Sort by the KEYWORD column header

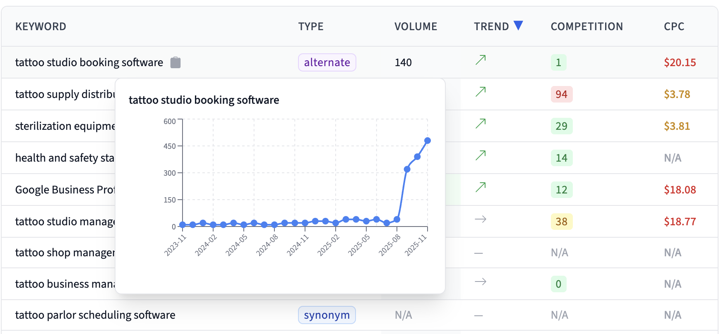41,26
